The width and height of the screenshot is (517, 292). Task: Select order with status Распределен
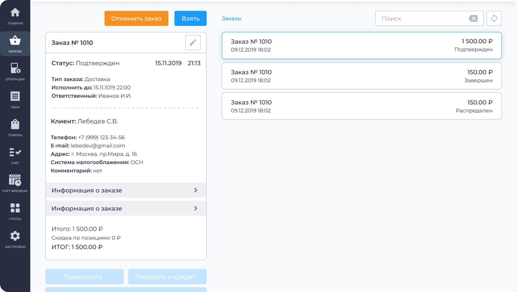click(362, 106)
